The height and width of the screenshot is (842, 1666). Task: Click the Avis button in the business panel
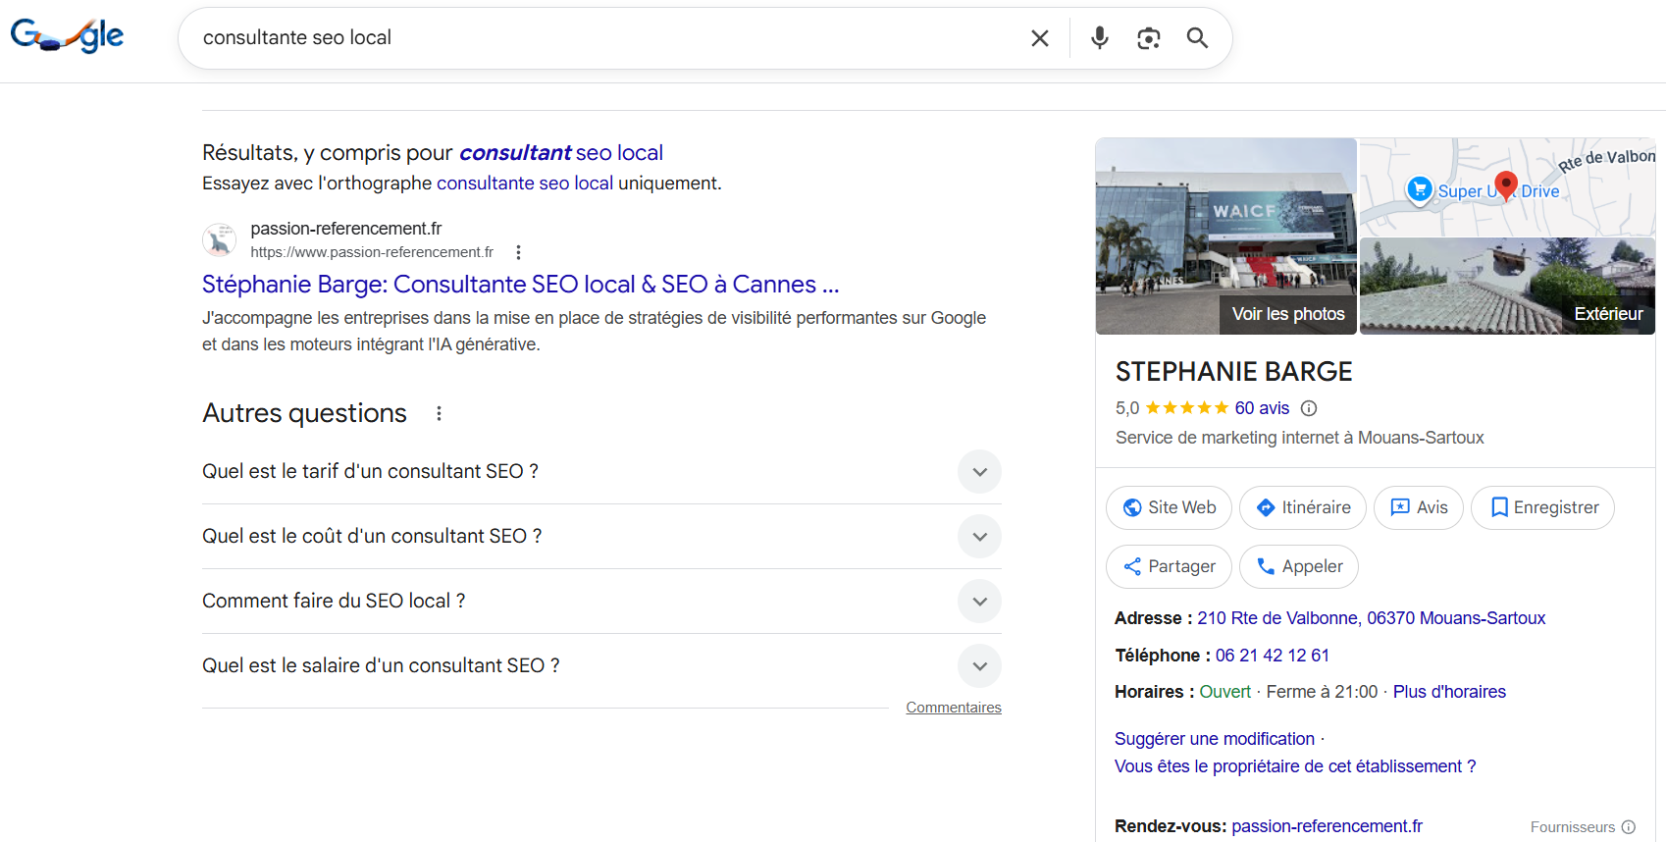(1419, 508)
